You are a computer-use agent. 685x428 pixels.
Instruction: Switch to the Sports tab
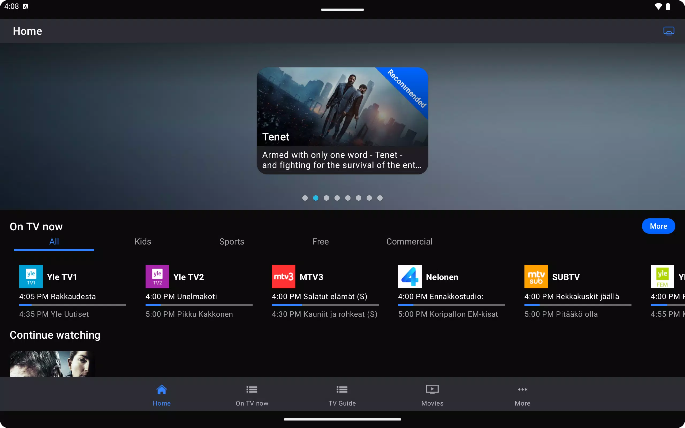coord(231,242)
